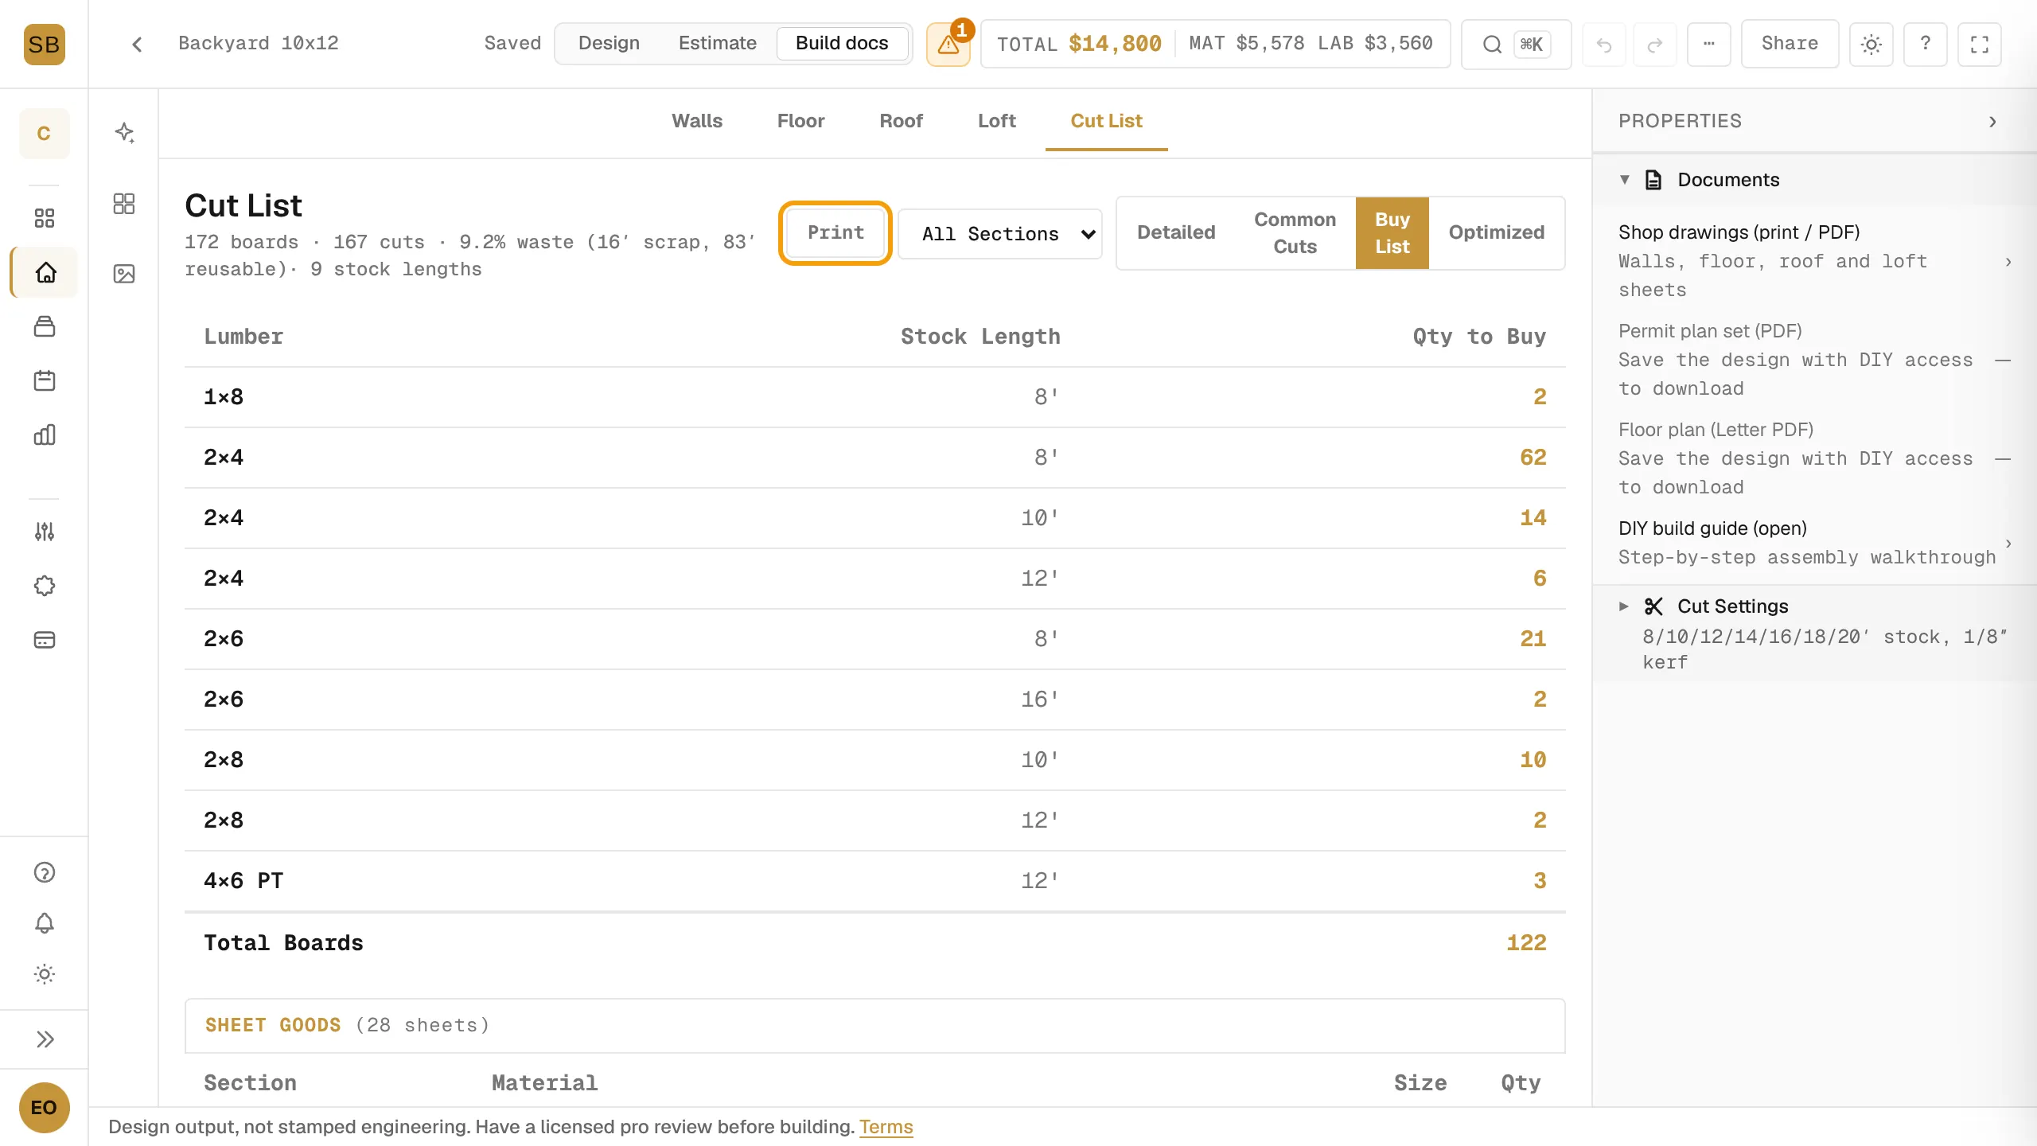Click the Permit plan set (PDF) item

pos(1814,360)
